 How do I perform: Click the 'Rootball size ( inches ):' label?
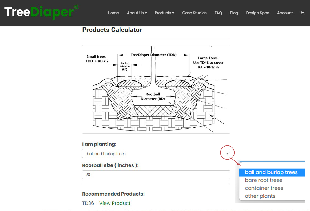[110, 165]
